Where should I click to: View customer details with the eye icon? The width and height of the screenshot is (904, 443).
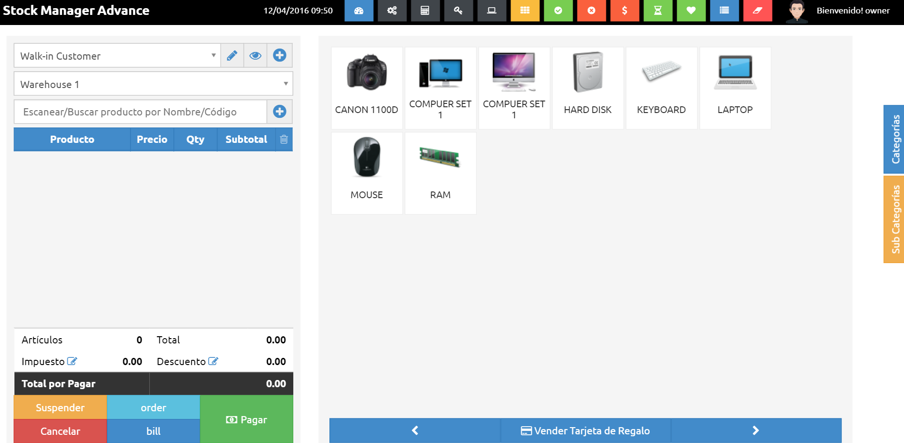255,56
